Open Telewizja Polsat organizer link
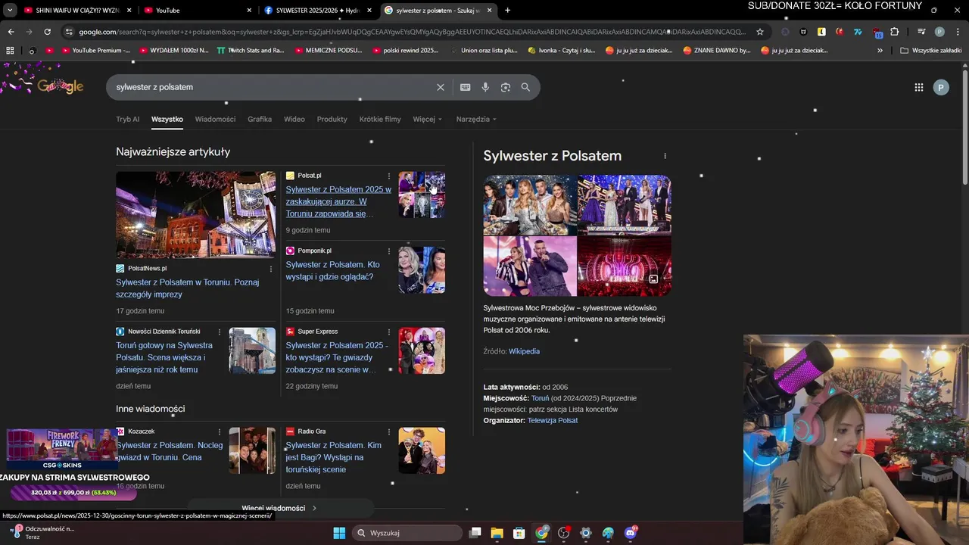Image resolution: width=969 pixels, height=545 pixels. (x=553, y=420)
